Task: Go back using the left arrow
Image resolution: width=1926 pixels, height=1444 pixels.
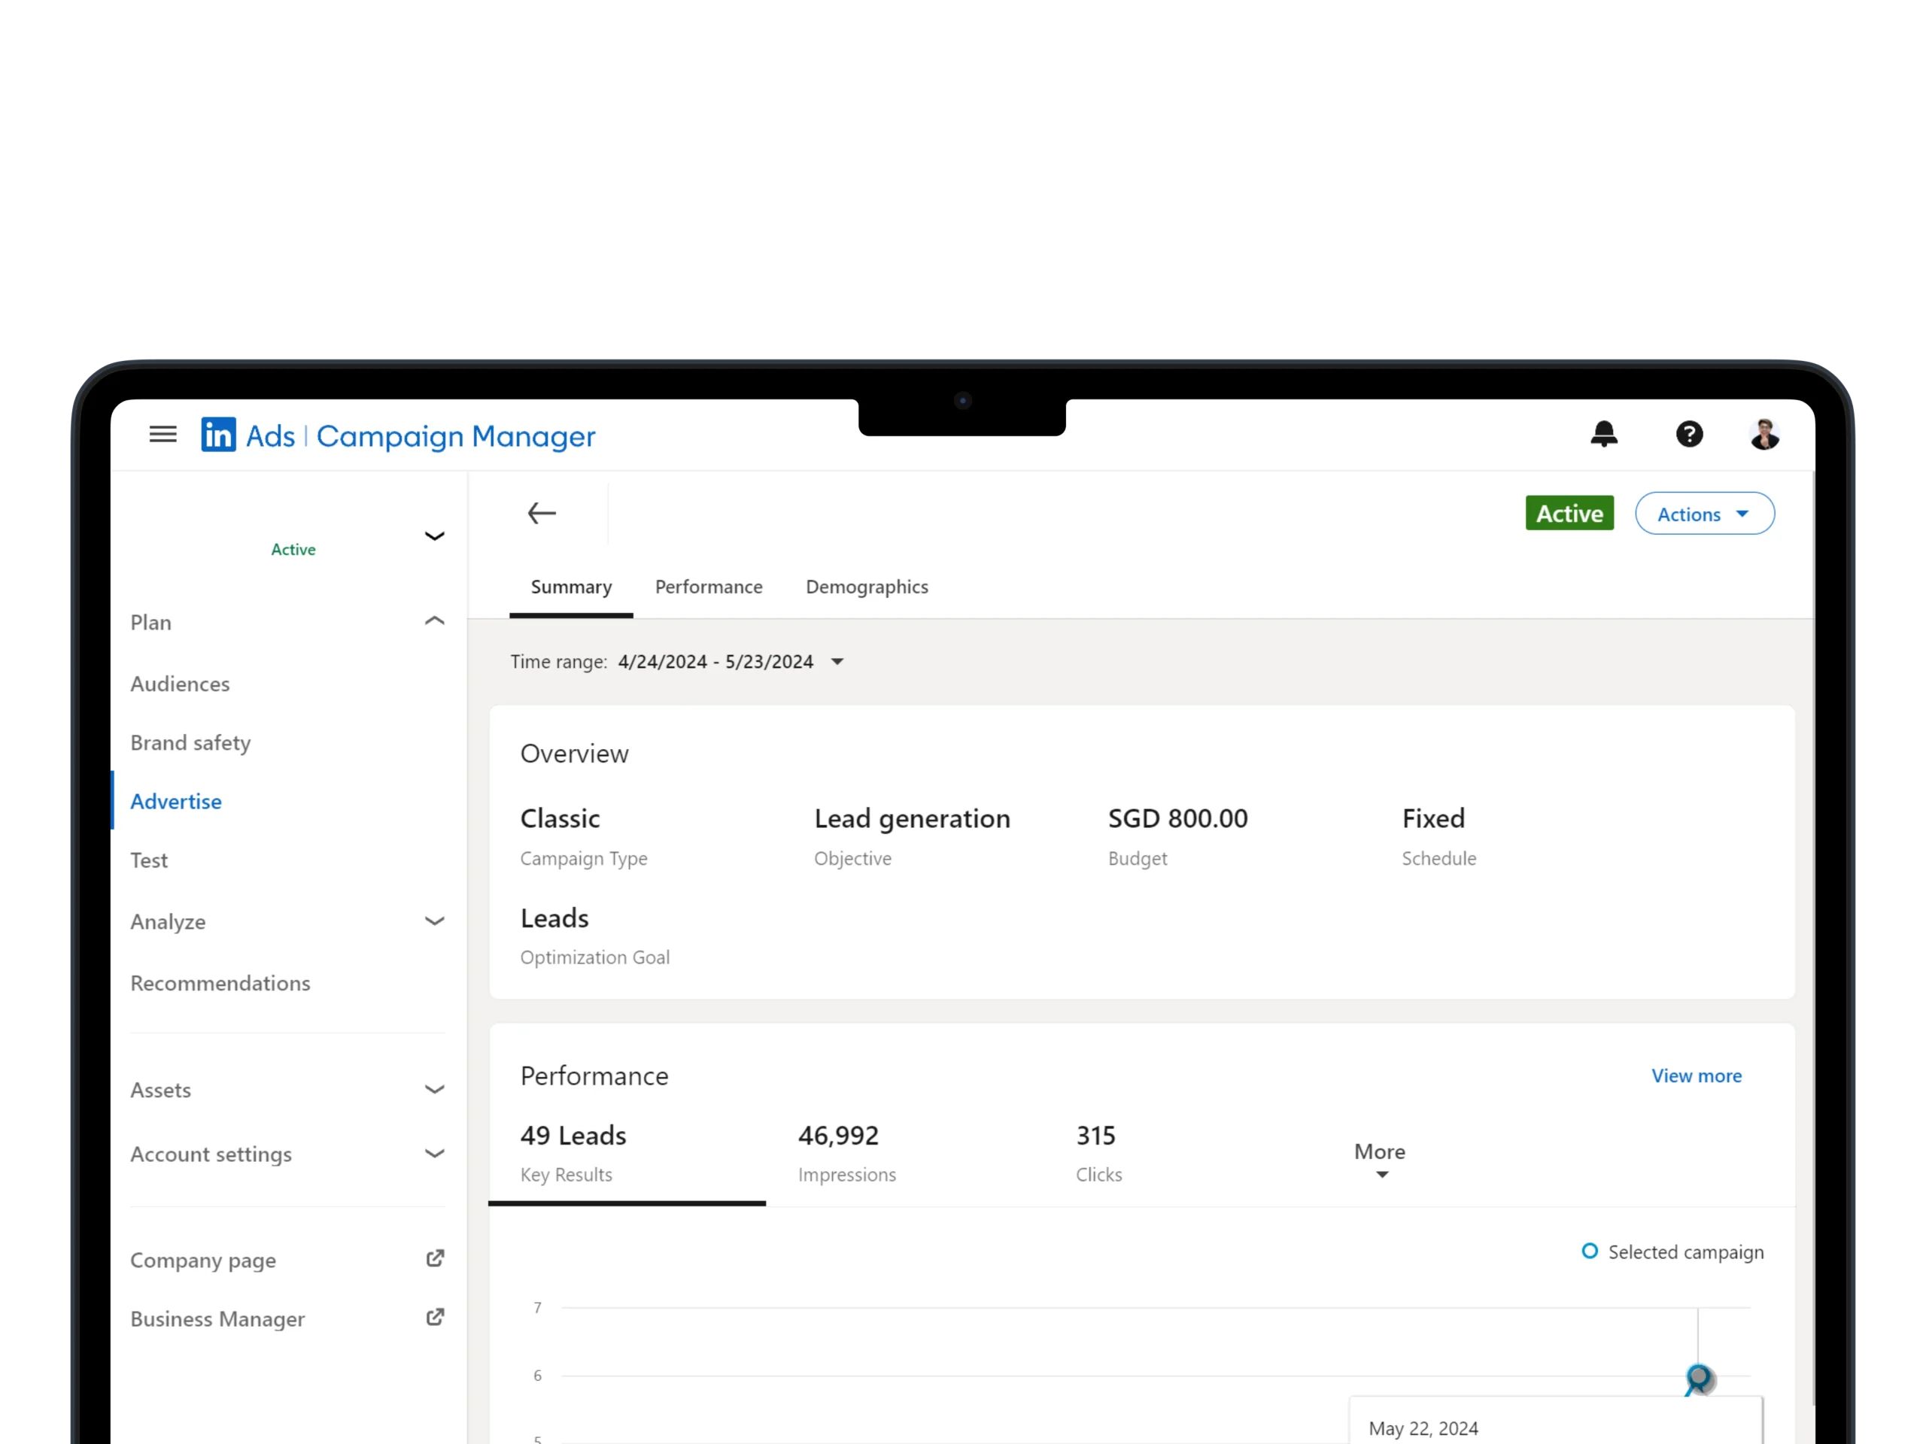Action: pyautogui.click(x=542, y=514)
